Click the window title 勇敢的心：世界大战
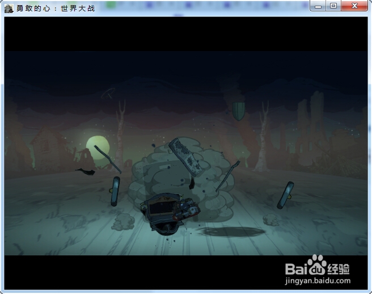Image resolution: width=372 pixels, height=294 pixels. click(x=56, y=9)
